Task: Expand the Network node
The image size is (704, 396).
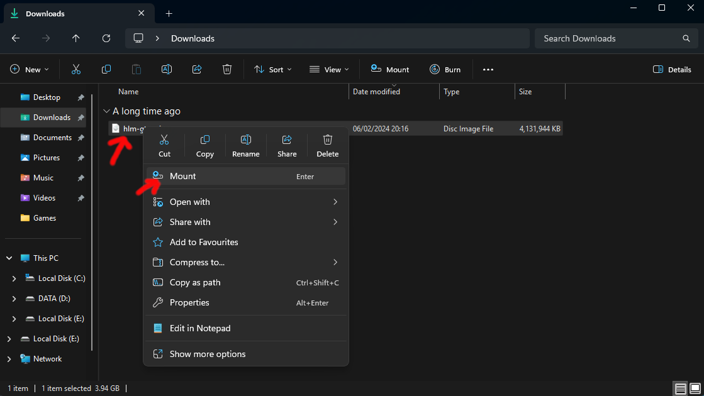Action: [x=9, y=359]
